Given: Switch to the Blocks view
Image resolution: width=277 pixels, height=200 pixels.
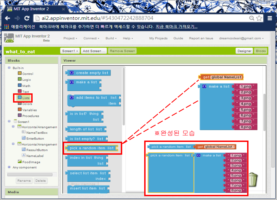Looking at the screenshot, I should click(261, 51).
